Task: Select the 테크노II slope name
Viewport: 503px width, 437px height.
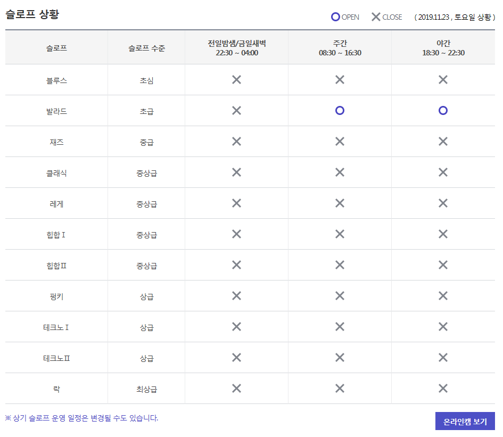Action: click(x=56, y=358)
